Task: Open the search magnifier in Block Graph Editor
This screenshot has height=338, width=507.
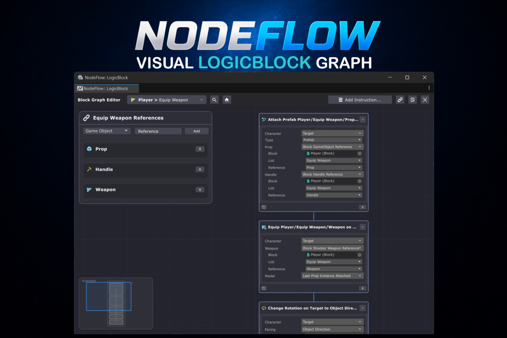Action: [215, 100]
